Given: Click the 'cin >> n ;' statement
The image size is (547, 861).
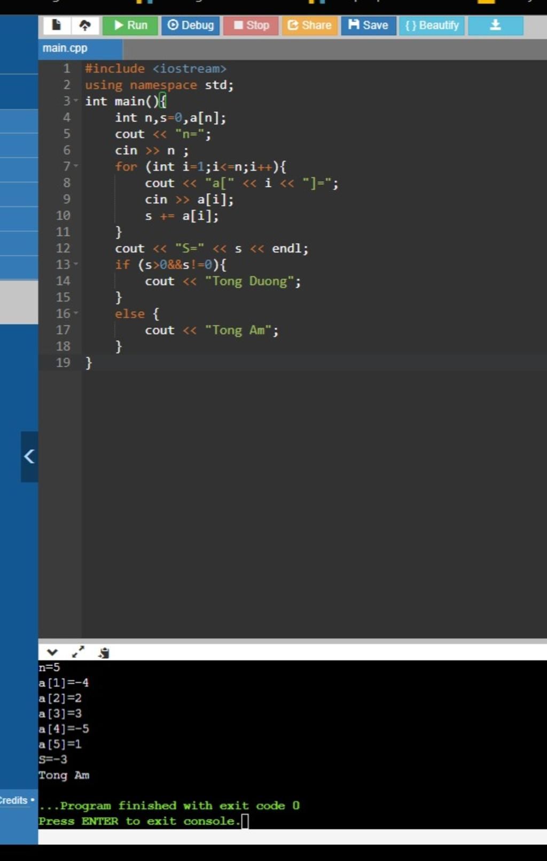Looking at the screenshot, I should click(x=152, y=150).
